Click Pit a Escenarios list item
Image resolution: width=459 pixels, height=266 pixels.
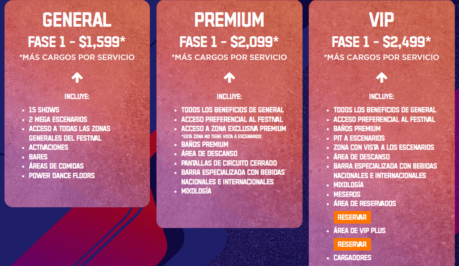[x=359, y=138]
